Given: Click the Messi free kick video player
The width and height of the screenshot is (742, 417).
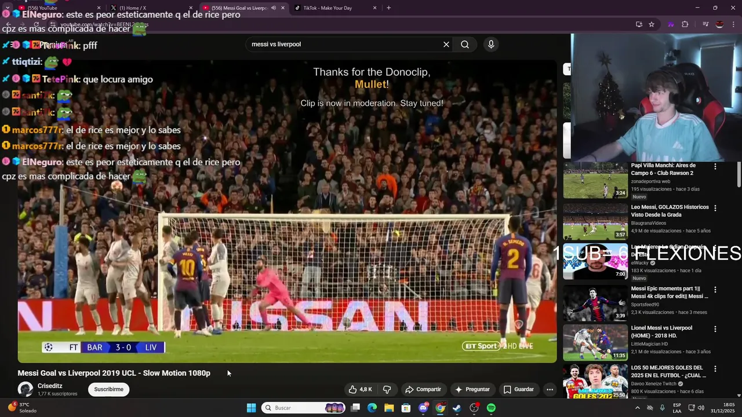Looking at the screenshot, I should coord(287,211).
